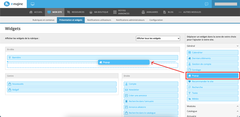This screenshot has width=240, height=117.
Task: Click the user account field in top bar
Action: point(226,4)
